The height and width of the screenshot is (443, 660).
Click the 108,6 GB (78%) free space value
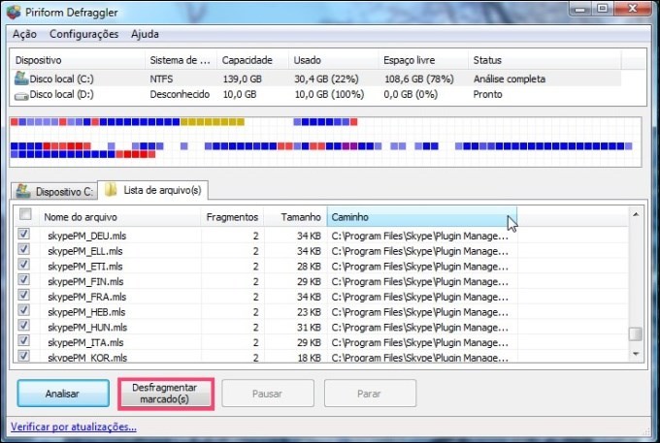click(419, 79)
